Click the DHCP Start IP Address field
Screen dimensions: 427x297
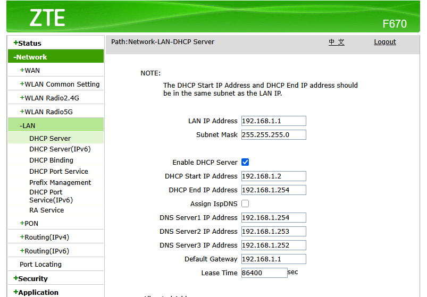(x=273, y=176)
